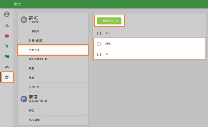Open 稅務 tax settings
This screenshot has width=208, height=127.
(32, 68)
